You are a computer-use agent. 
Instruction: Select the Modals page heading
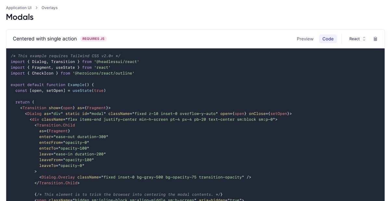pos(19,17)
